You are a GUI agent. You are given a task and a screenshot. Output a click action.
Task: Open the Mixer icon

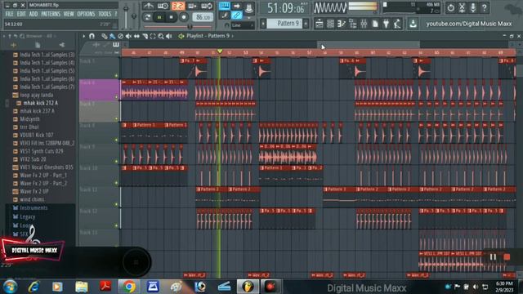coord(364,24)
